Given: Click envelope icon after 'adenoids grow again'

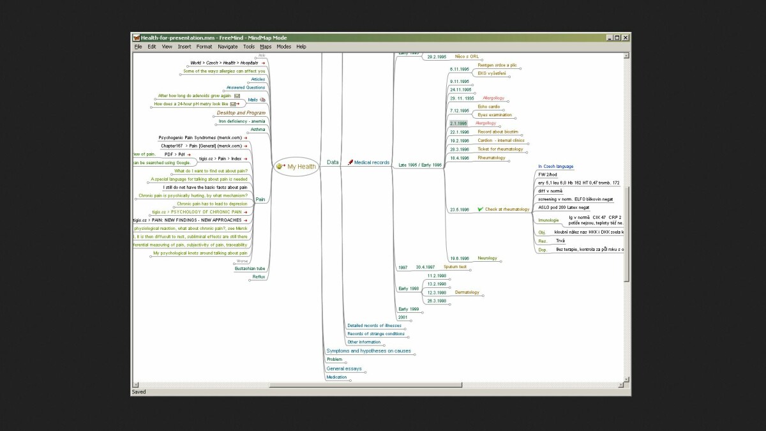Looking at the screenshot, I should [x=237, y=96].
